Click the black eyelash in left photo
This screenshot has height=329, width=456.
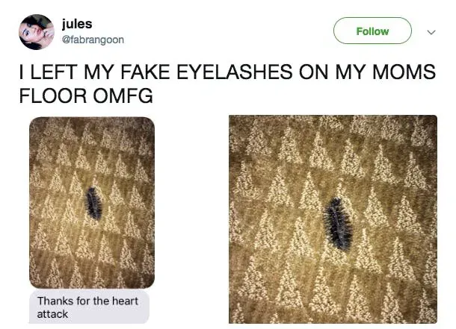coord(93,204)
